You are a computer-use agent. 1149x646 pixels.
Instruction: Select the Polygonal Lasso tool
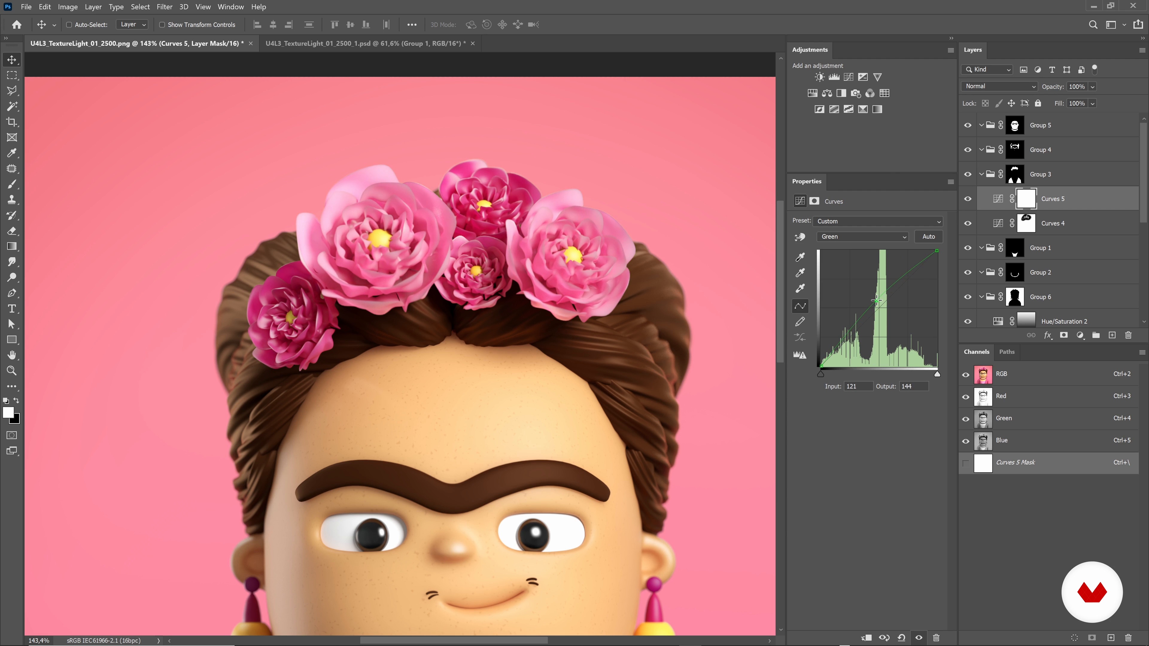(x=12, y=91)
